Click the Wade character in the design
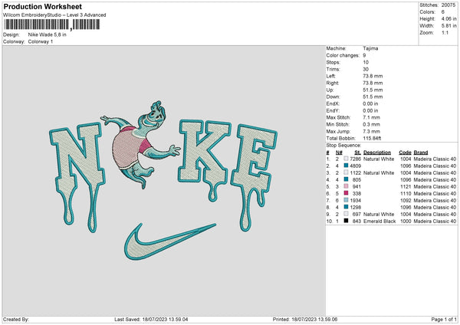The height and width of the screenshot is (325, 460). pos(141,145)
